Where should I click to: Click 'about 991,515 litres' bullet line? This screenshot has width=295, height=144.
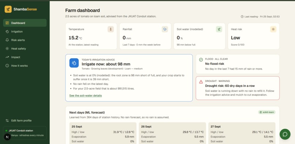click(104, 88)
